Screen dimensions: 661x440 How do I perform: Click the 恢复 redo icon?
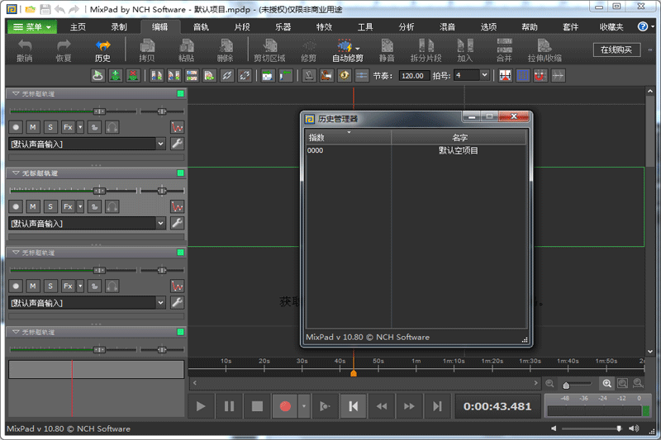pyautogui.click(x=64, y=50)
